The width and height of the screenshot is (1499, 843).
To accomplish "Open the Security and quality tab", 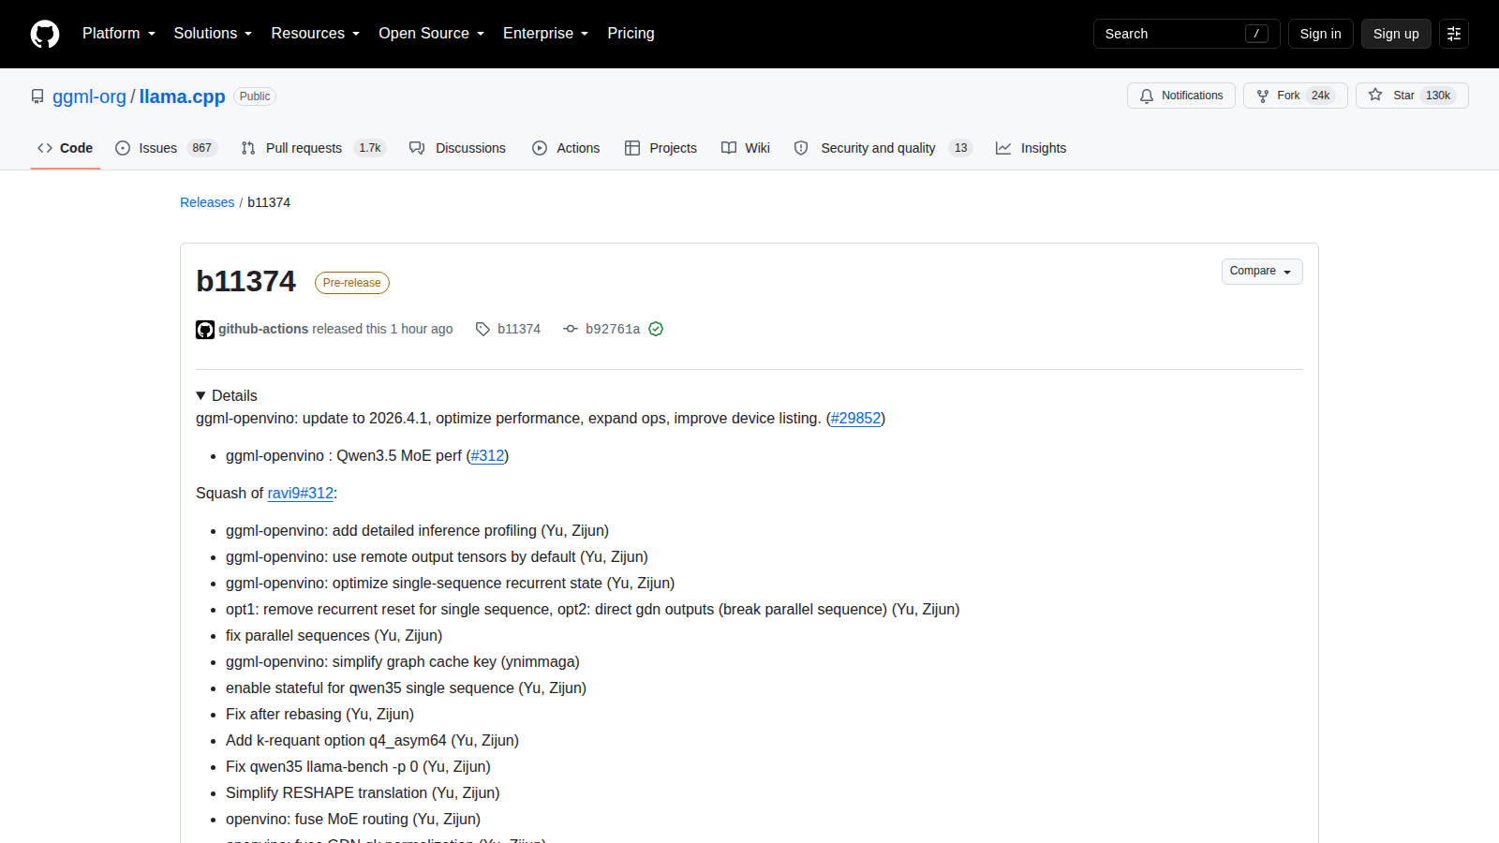I will 883,148.
